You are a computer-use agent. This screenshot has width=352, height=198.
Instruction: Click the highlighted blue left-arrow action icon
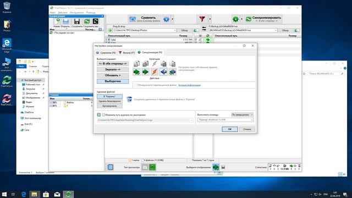[x=163, y=72]
